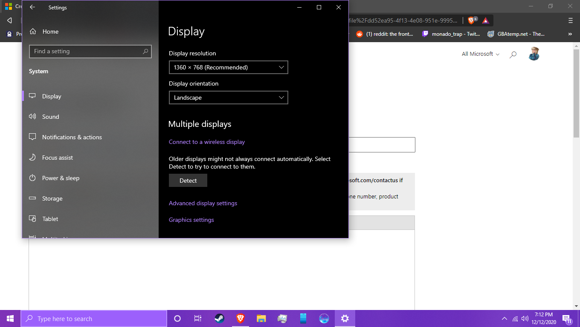This screenshot has width=580, height=327.
Task: Expand the Display resolution dropdown
Action: click(x=229, y=67)
